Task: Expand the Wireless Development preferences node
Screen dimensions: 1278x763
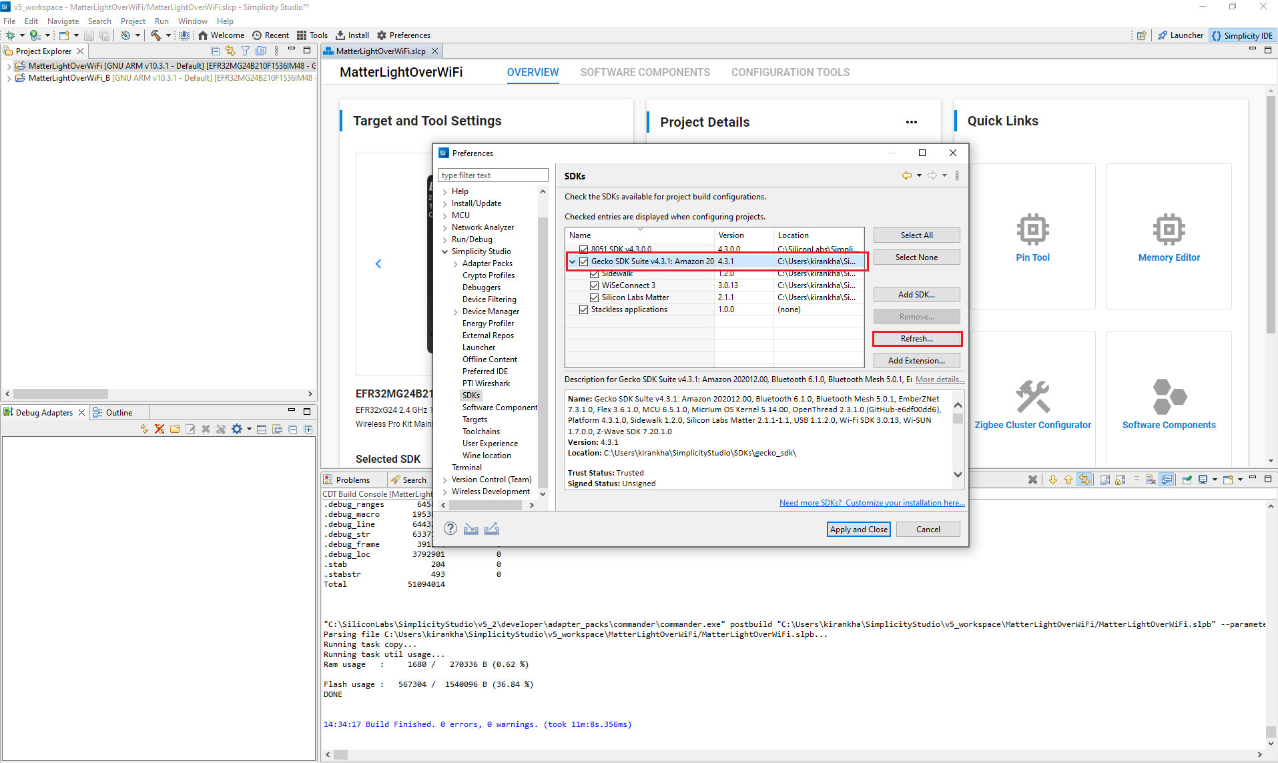Action: (445, 492)
